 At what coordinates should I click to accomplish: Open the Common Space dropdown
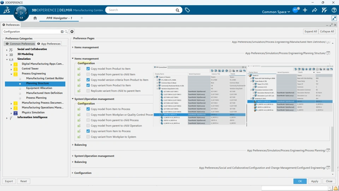(x=276, y=12)
